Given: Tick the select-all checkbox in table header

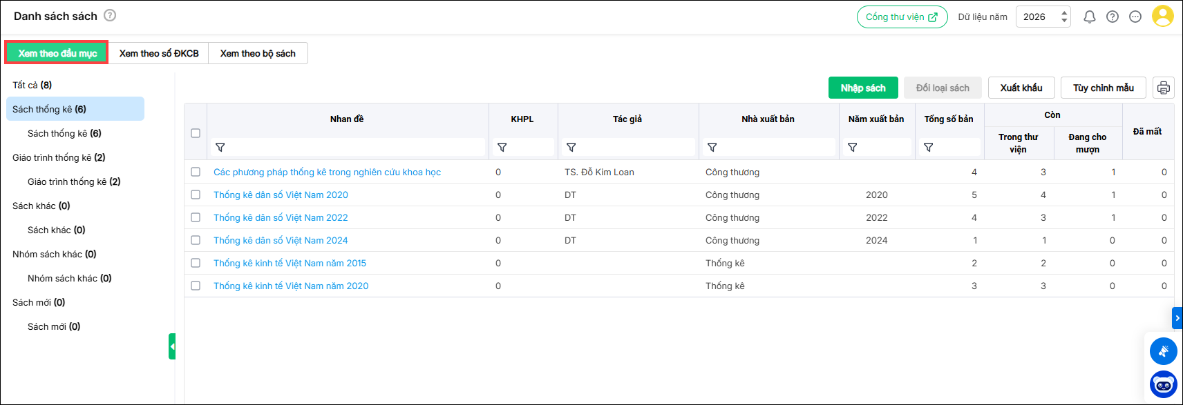Looking at the screenshot, I should [x=196, y=133].
